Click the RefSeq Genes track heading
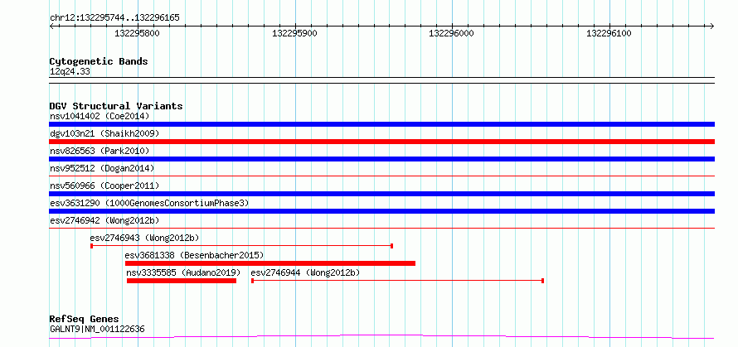Image resolution: width=738 pixels, height=347 pixels. pos(85,320)
